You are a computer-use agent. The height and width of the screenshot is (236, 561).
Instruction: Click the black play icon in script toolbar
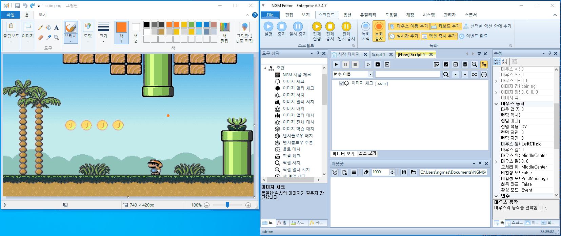click(336, 64)
